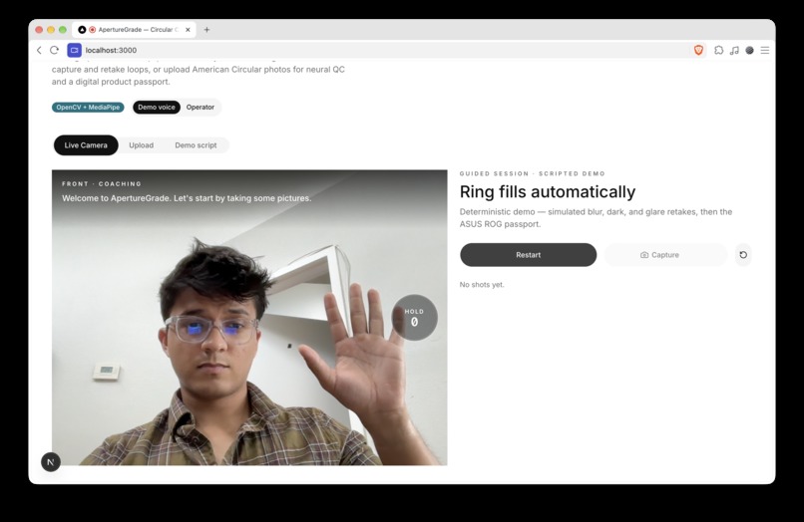Click the OpenCV + MediaPipe badge
Viewport: 804px width, 522px height.
(88, 107)
